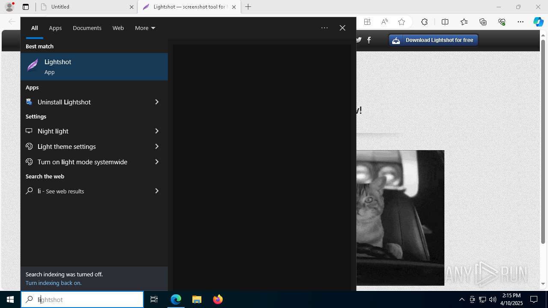Viewport: 548px width, 308px height.
Task: Expand web results chevron for li
Action: (157, 191)
